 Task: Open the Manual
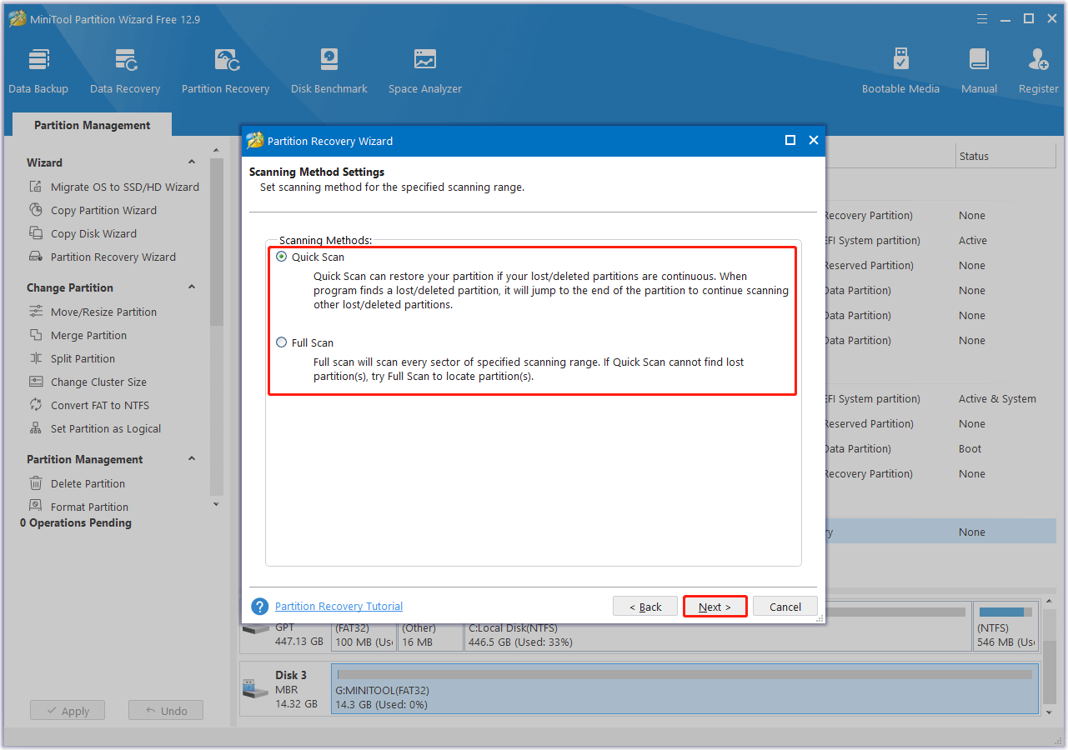[x=978, y=68]
